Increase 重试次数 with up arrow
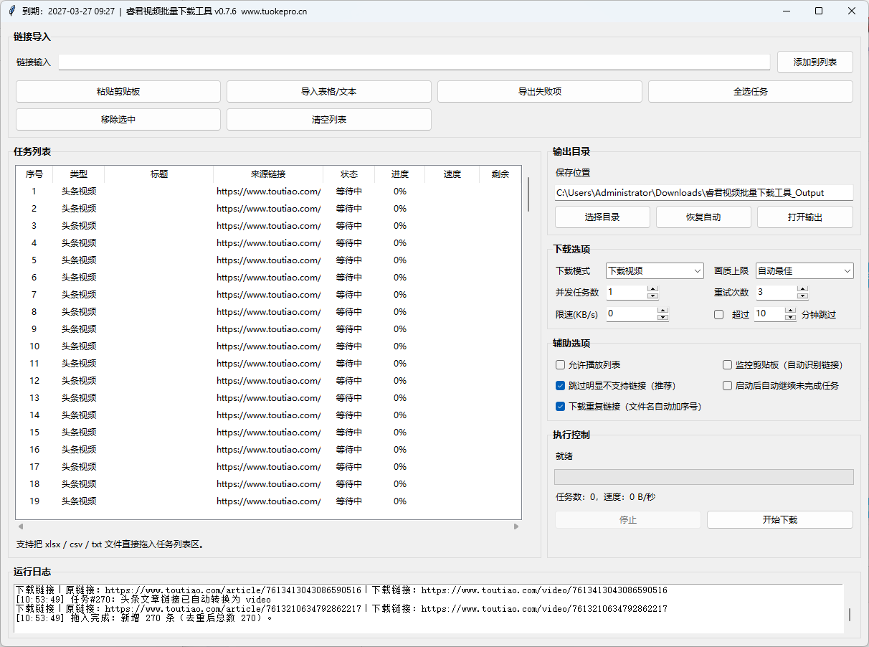The image size is (869, 647). [802, 289]
